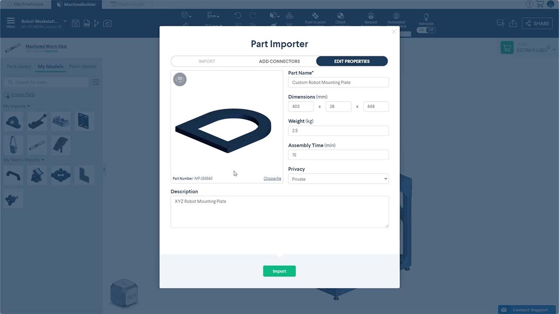Open the comments chat icon
The height and width of the screenshot is (314, 559).
(500, 23)
